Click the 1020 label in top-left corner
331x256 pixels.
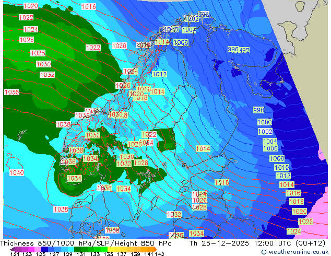pos(31,6)
